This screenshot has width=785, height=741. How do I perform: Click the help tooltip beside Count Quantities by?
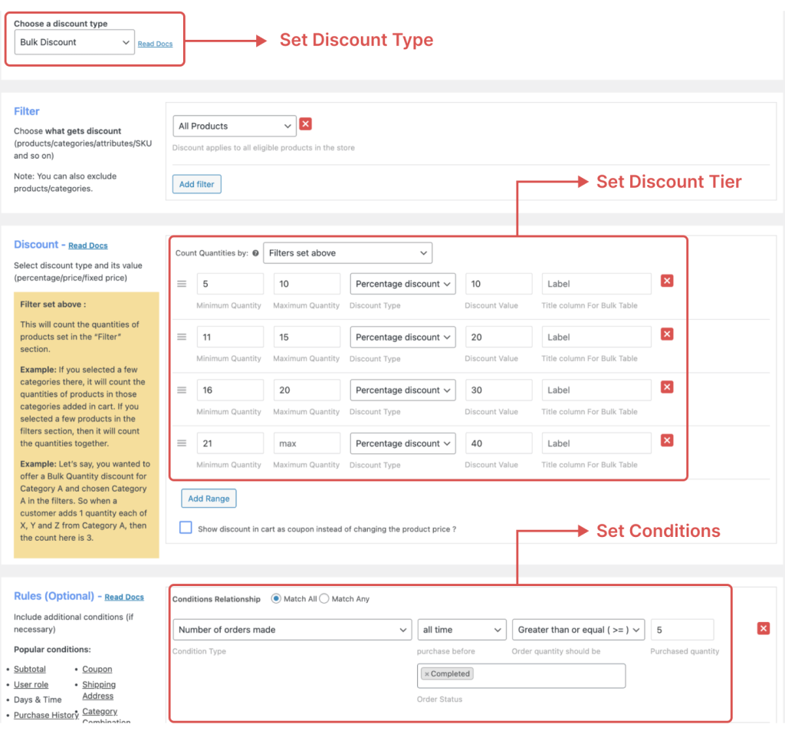tap(255, 252)
